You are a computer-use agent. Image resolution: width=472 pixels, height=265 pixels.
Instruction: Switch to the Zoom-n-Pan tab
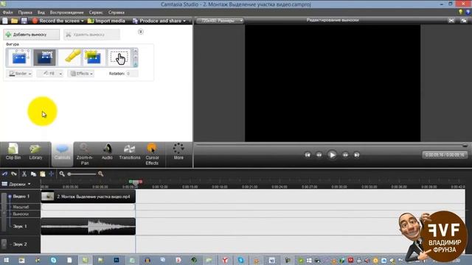(85, 154)
